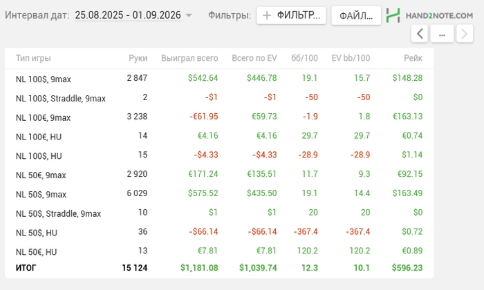
Task: Select NL 100$, 9max row
Action: 43,79
